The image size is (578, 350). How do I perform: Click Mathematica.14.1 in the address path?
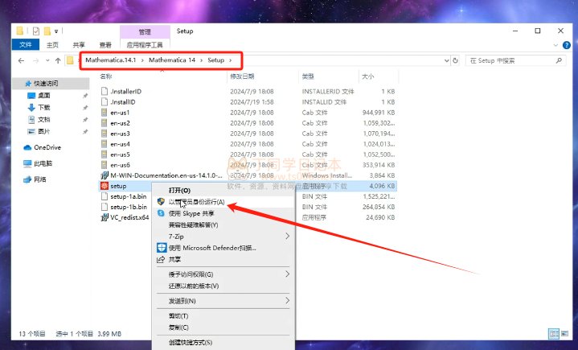pyautogui.click(x=111, y=60)
